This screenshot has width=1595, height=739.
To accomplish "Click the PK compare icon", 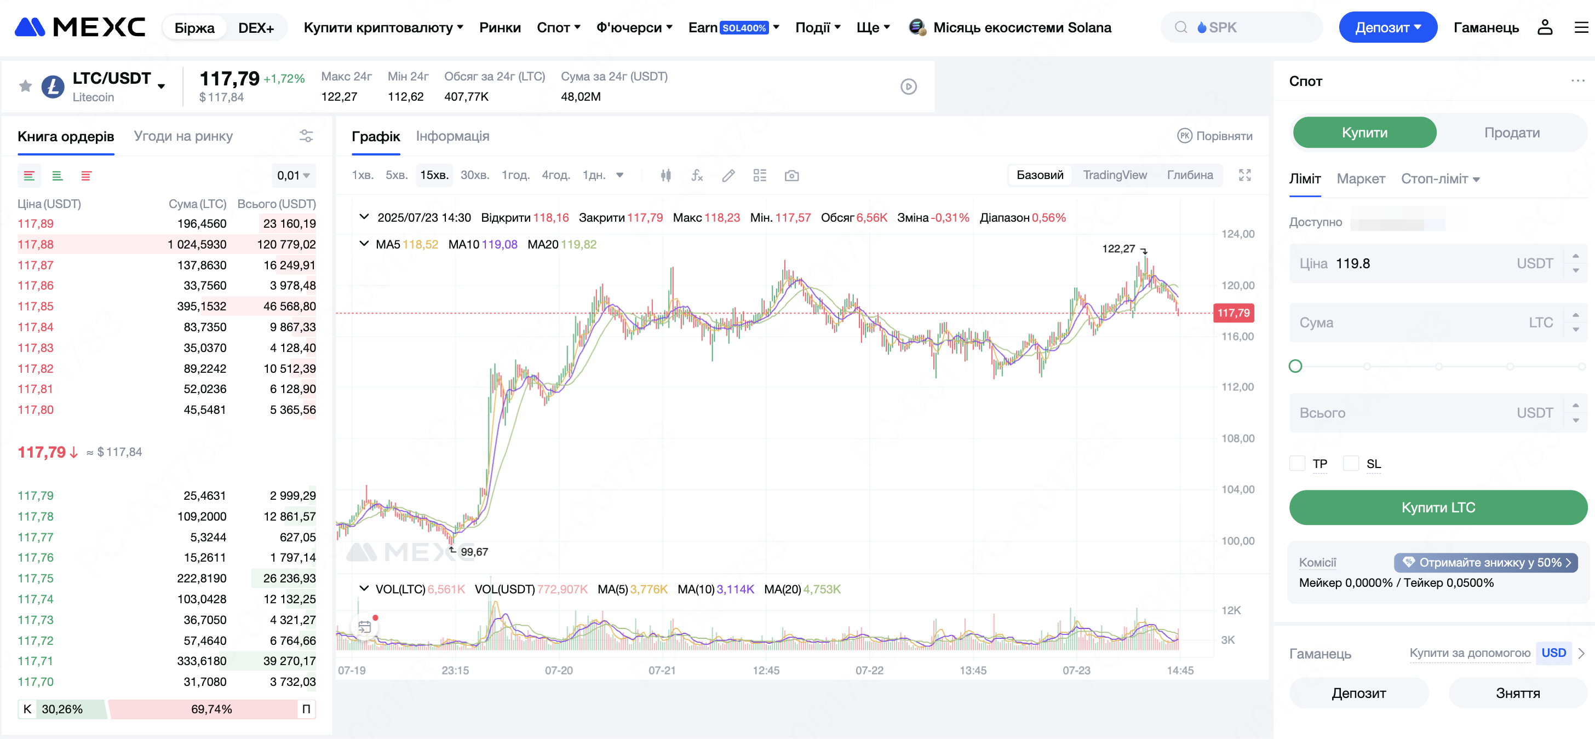I will (x=1184, y=136).
